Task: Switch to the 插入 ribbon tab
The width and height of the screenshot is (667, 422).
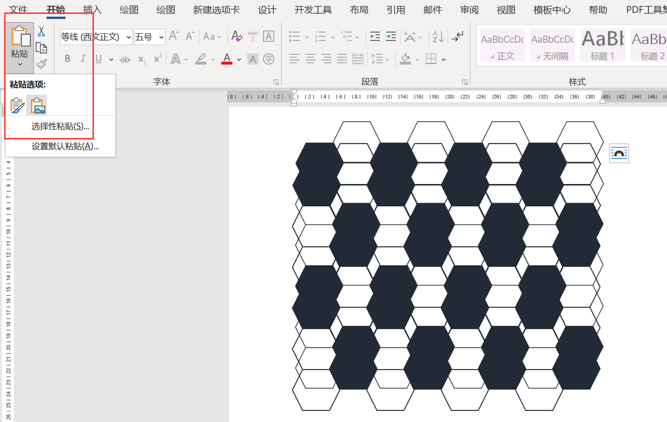Action: [92, 10]
